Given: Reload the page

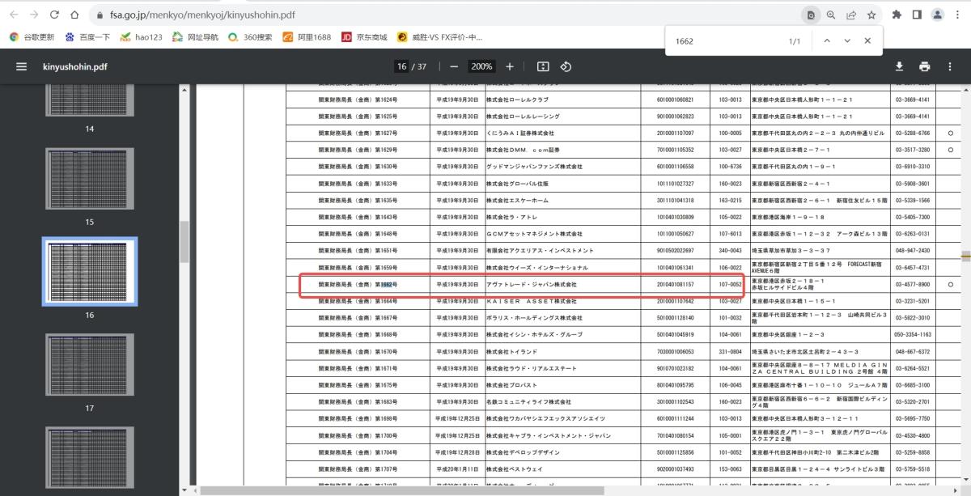Looking at the screenshot, I should (x=54, y=15).
